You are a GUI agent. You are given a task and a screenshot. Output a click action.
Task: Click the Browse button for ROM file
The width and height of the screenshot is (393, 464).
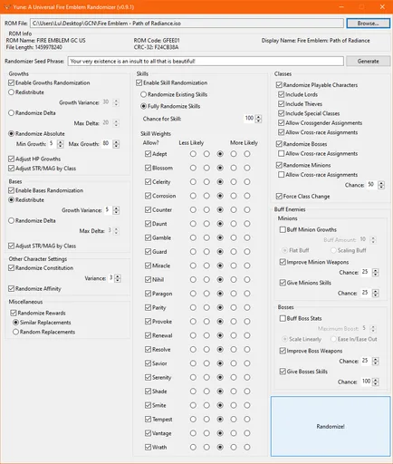click(368, 24)
